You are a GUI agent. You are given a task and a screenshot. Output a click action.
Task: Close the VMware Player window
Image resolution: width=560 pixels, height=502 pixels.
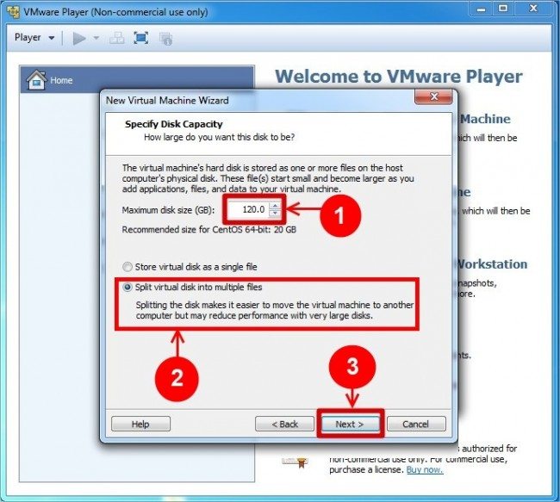click(533, 9)
